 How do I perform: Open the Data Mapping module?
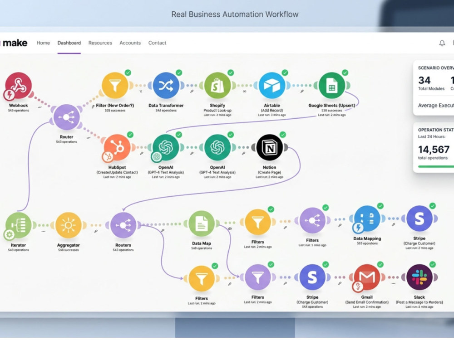coord(367,219)
